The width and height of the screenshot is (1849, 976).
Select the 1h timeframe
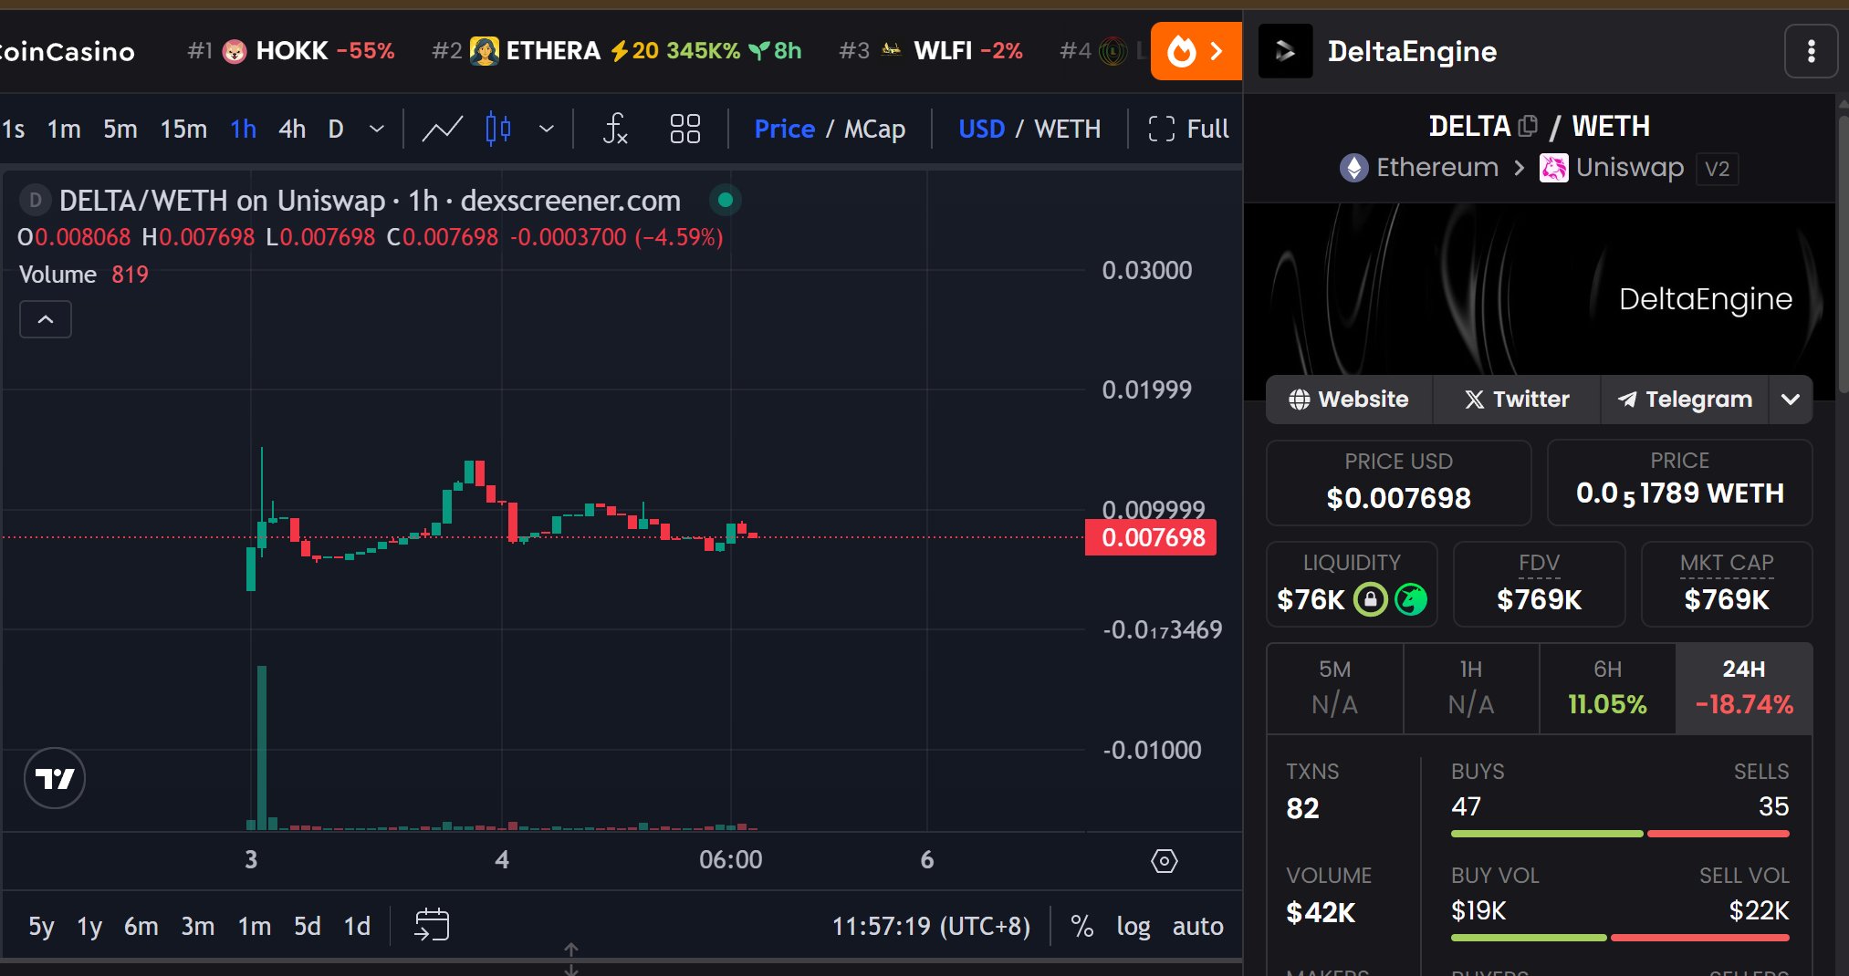pyautogui.click(x=243, y=129)
